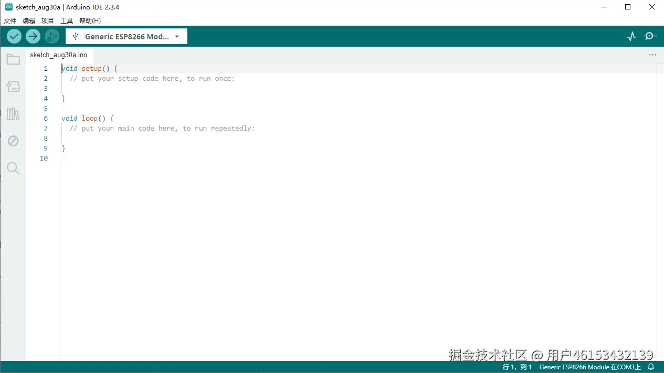Image resolution: width=664 pixels, height=373 pixels.
Task: Click 行 1, 列 1 cursor position in status bar
Action: (x=517, y=367)
